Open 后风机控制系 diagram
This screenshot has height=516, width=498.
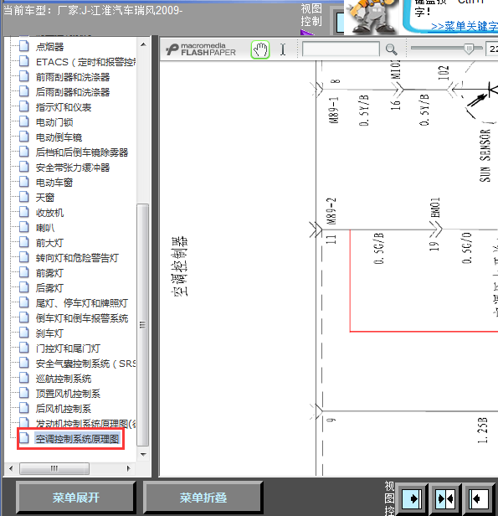point(64,409)
